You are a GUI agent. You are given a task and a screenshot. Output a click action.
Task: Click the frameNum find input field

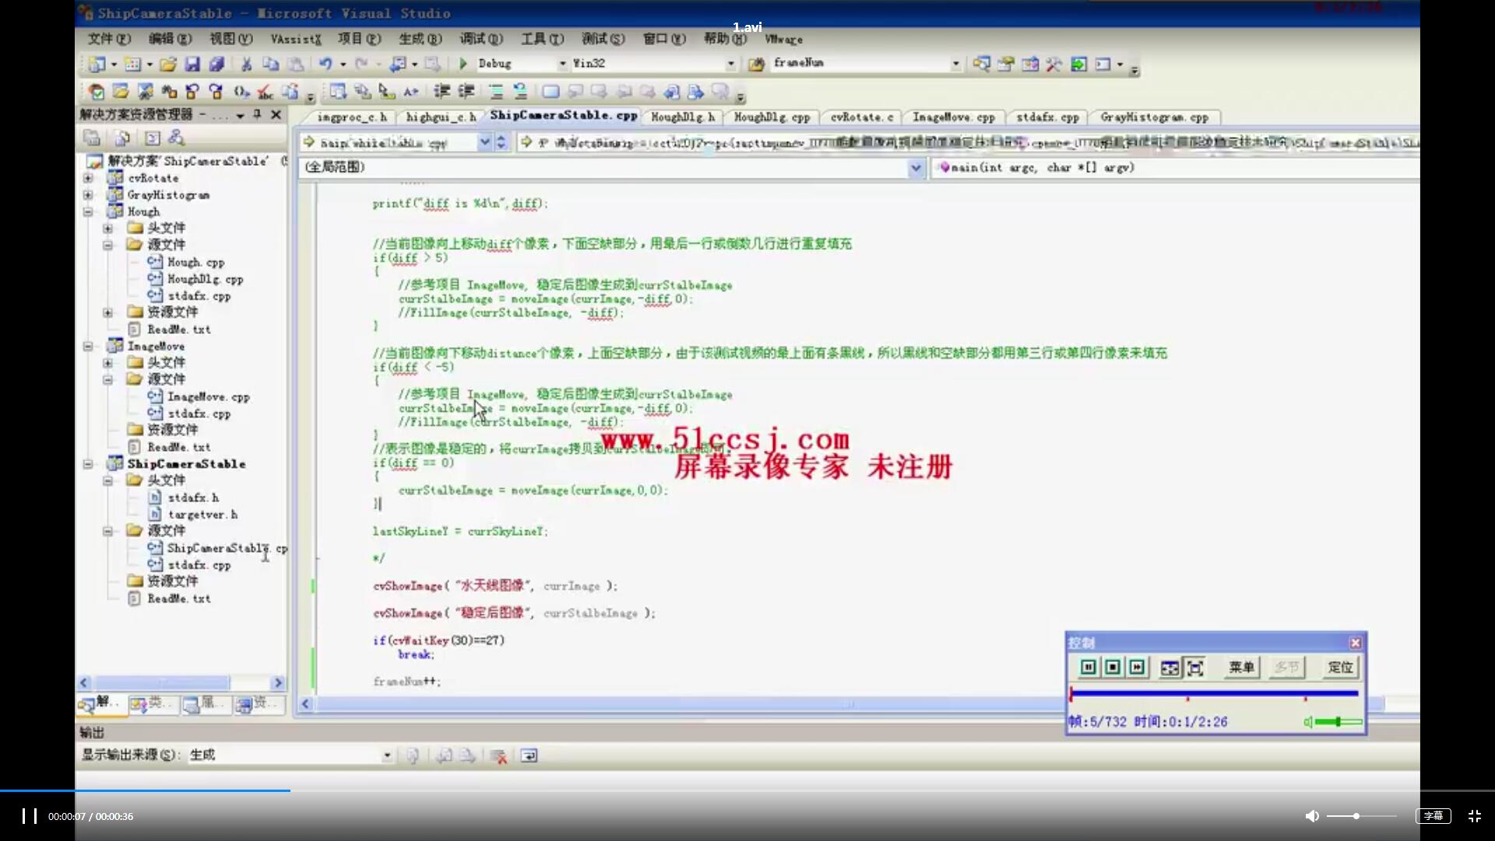(x=860, y=64)
